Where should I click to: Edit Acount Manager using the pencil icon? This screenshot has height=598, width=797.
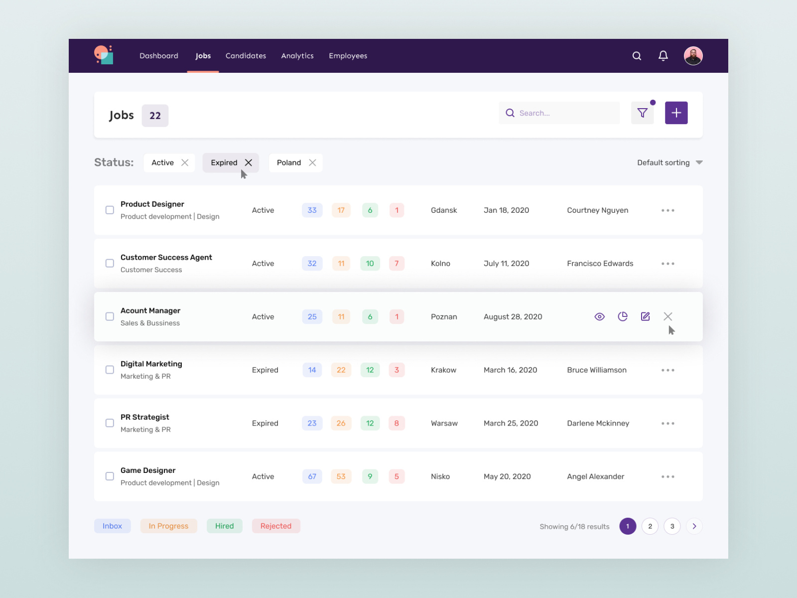645,316
